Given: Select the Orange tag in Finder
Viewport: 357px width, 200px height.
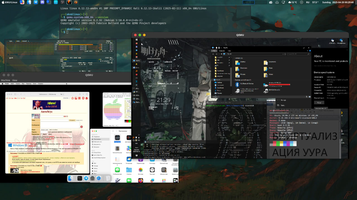Looking at the screenshot, I should tap(95, 166).
